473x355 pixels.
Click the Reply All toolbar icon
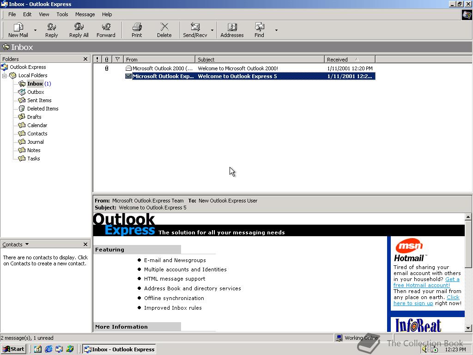pyautogui.click(x=79, y=30)
